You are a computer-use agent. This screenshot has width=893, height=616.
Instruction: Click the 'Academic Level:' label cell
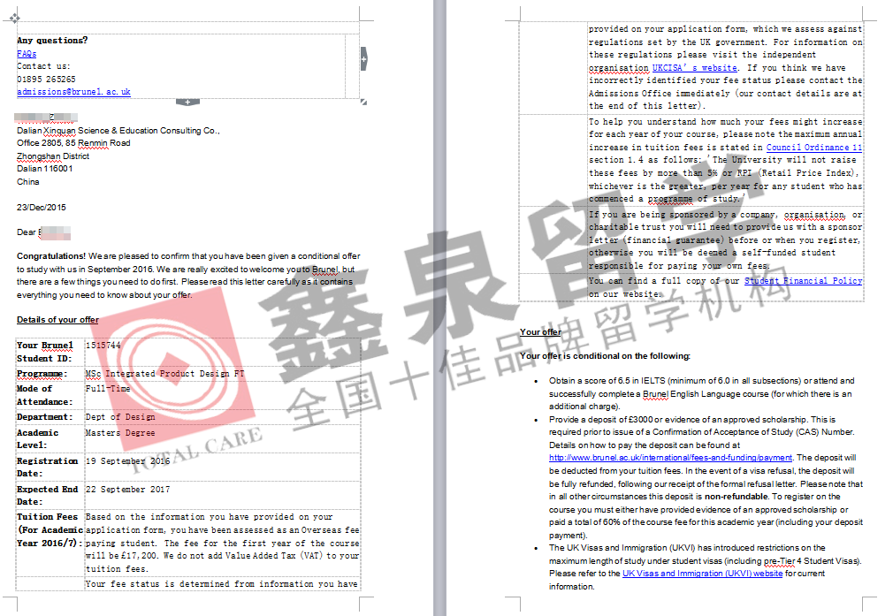coord(50,438)
